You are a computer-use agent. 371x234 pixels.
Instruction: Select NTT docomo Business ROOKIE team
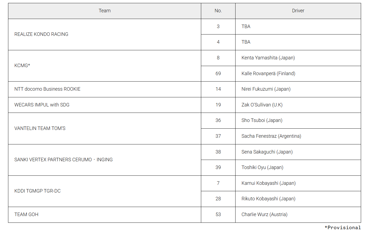click(x=47, y=89)
